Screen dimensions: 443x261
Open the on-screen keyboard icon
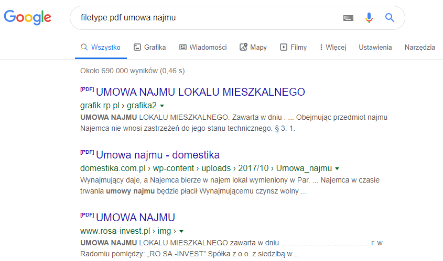[349, 18]
